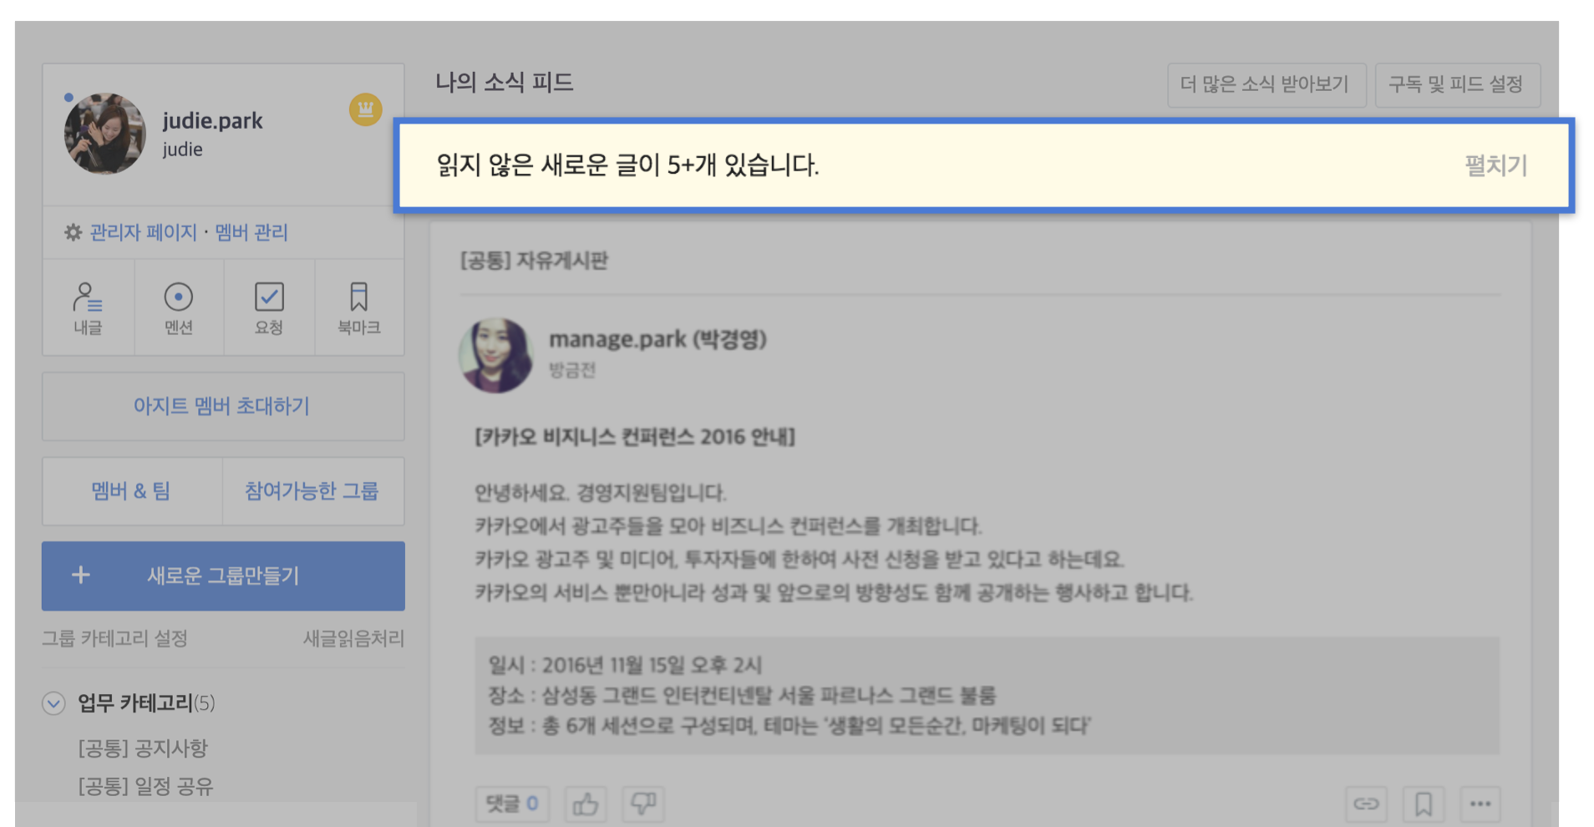Open the post's three-dot more menu
Image resolution: width=1594 pixels, height=827 pixels.
click(1480, 804)
